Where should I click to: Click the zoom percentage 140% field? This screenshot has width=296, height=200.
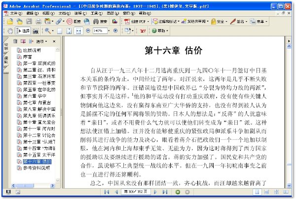click(100, 31)
